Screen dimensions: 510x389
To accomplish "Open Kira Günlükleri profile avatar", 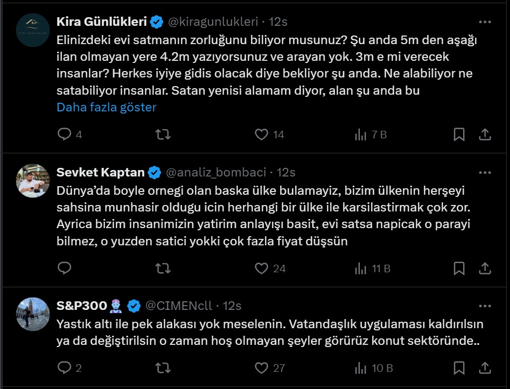I will point(33,30).
